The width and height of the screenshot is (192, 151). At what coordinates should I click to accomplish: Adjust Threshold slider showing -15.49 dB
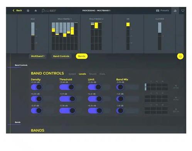tap(71, 87)
